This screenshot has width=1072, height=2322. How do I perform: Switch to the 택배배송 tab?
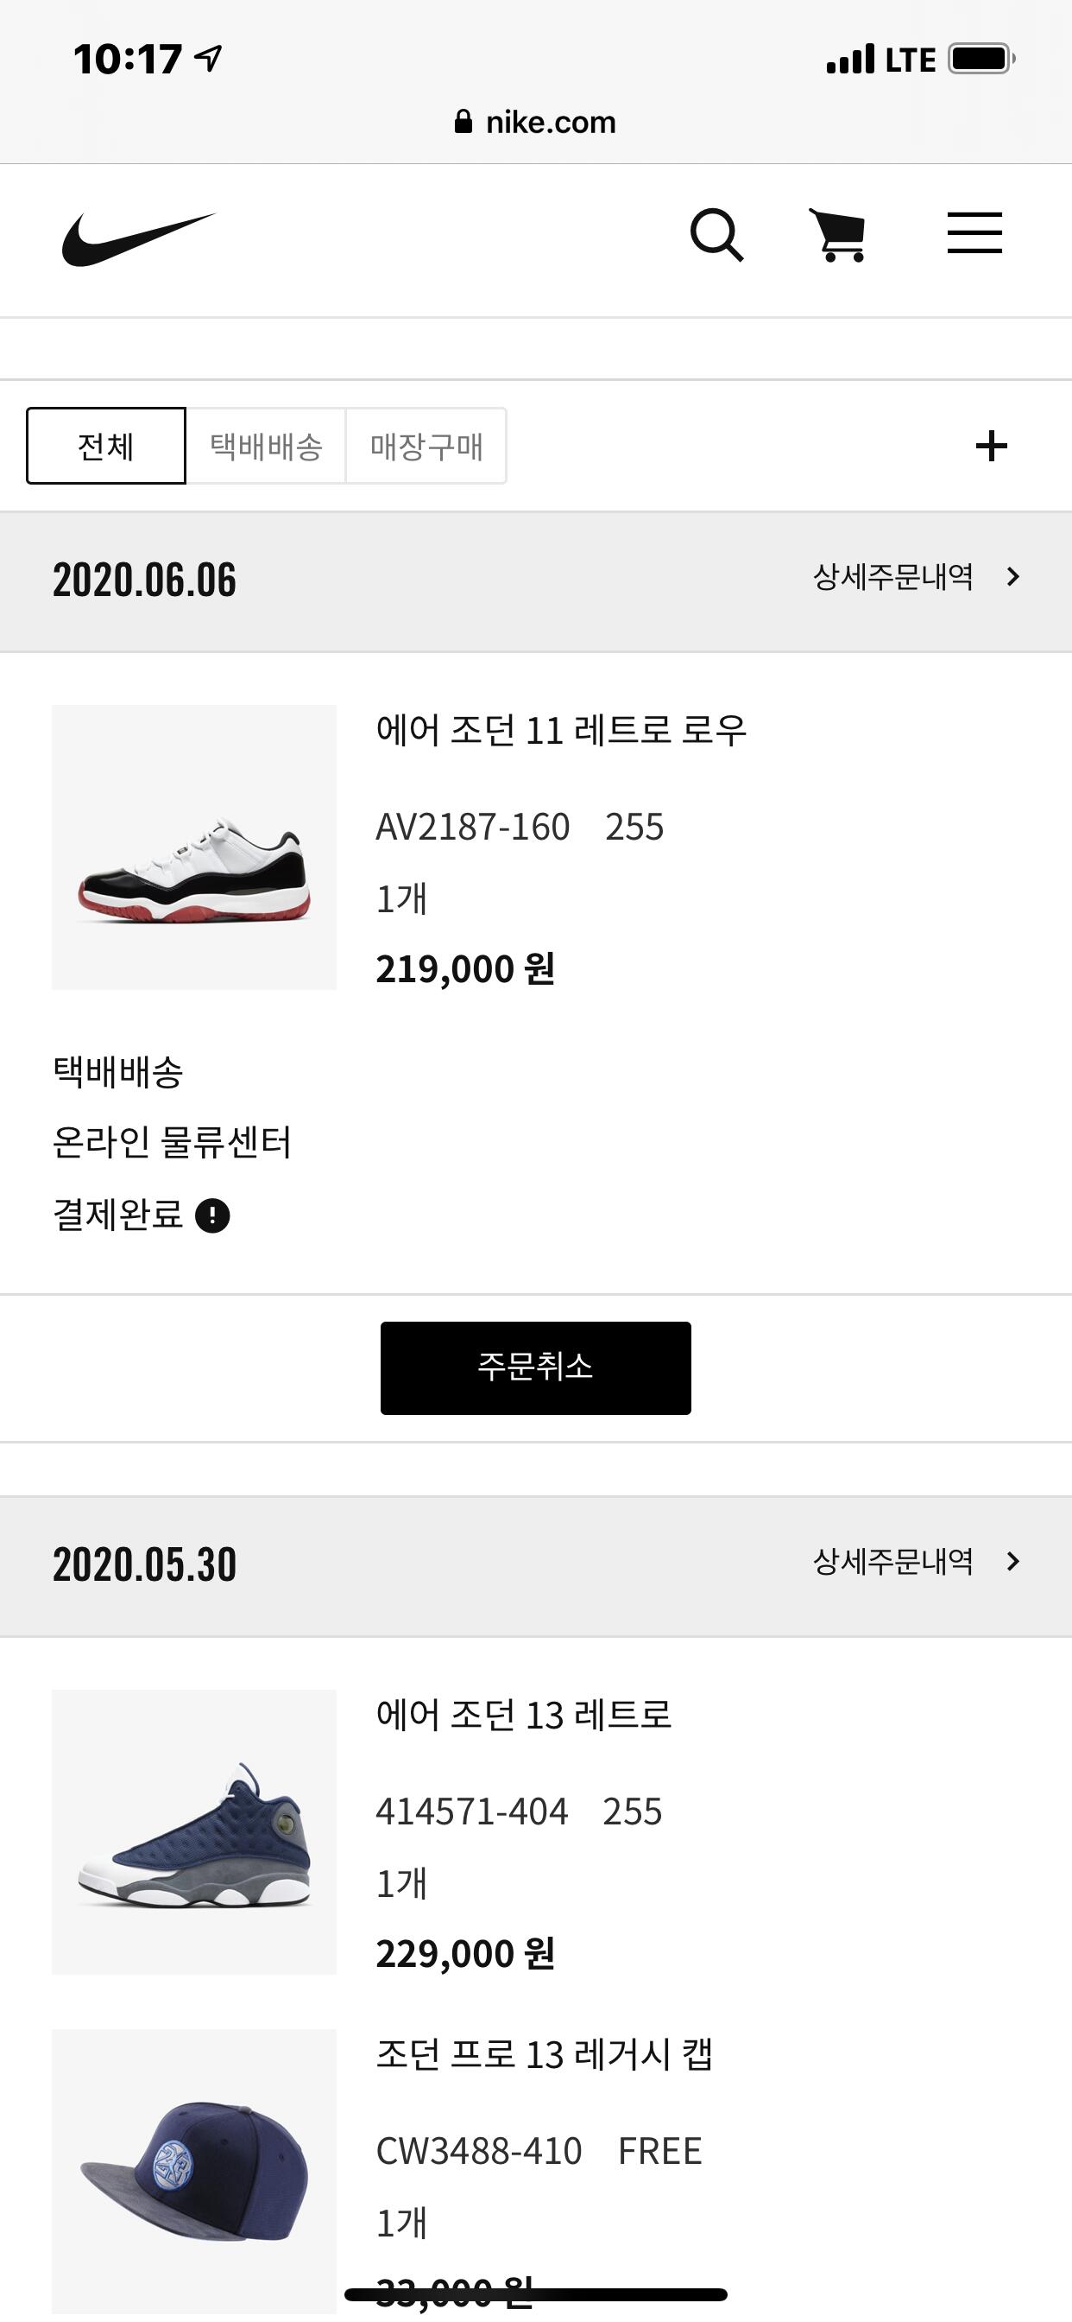266,447
